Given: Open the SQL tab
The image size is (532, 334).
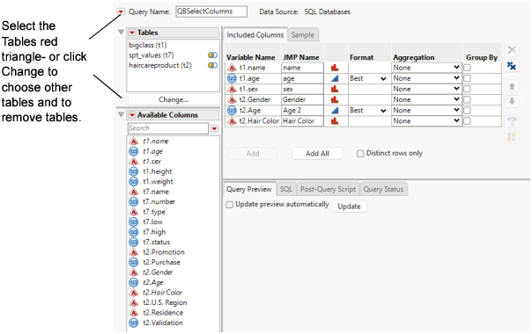Looking at the screenshot, I should click(286, 189).
